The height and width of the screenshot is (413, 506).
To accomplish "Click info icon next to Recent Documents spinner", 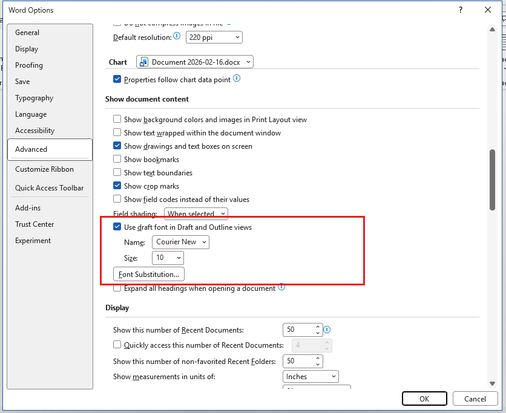I will click(x=327, y=330).
